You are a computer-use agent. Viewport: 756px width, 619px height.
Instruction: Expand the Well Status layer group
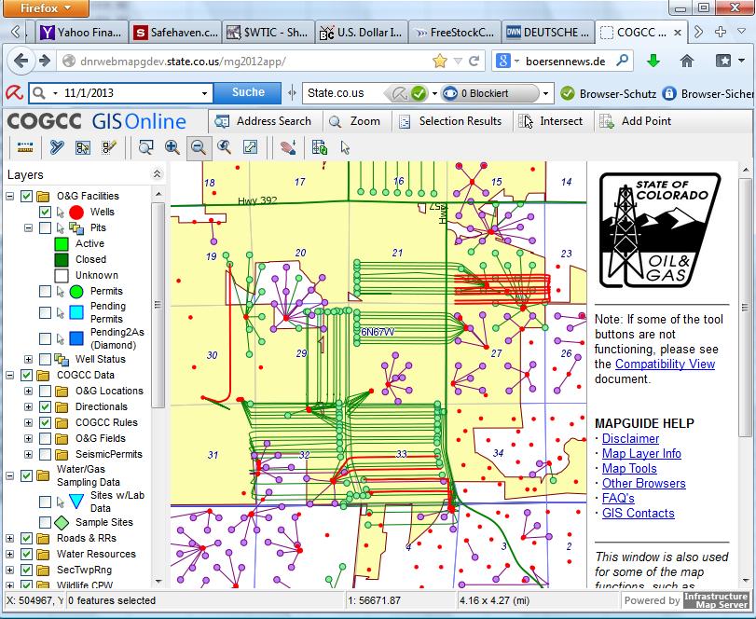[x=28, y=360]
